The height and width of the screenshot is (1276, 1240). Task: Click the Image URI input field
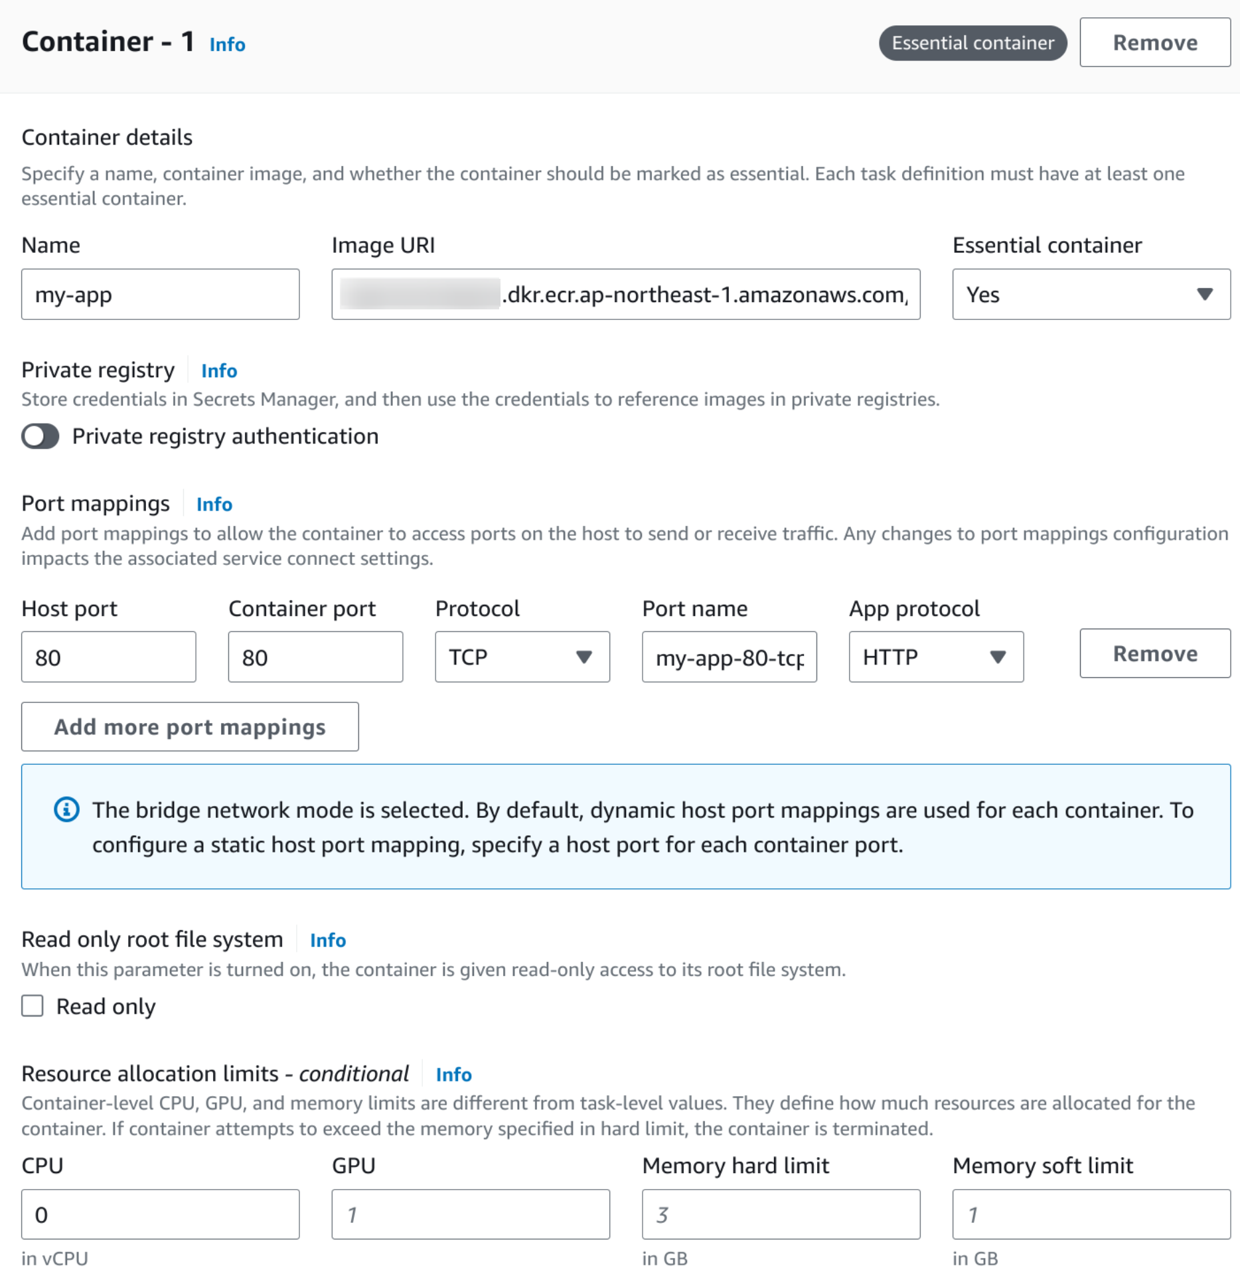point(625,294)
